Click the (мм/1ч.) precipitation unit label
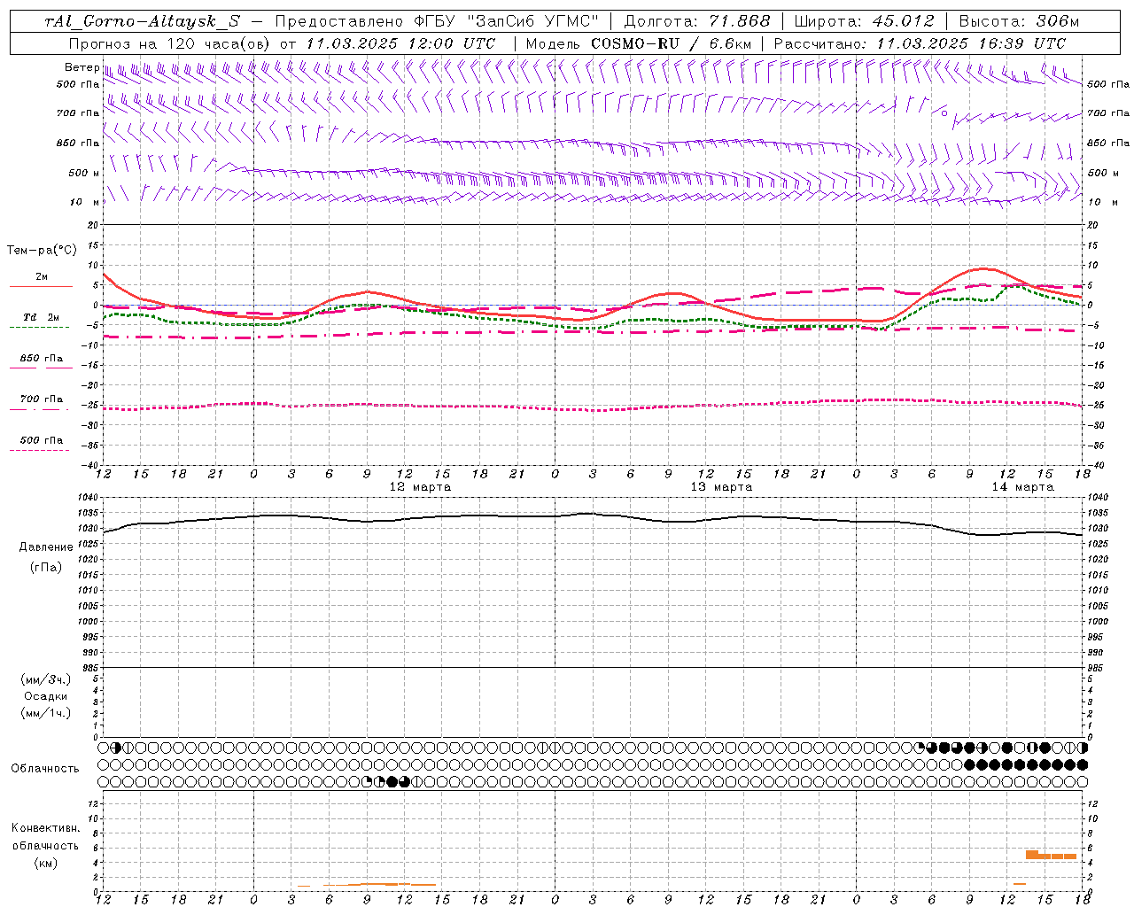1134x907 pixels. 46,713
